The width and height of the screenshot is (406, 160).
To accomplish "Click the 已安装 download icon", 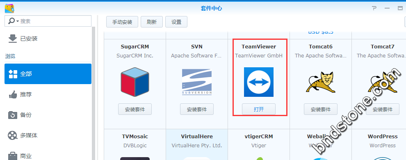I will coord(12,39).
